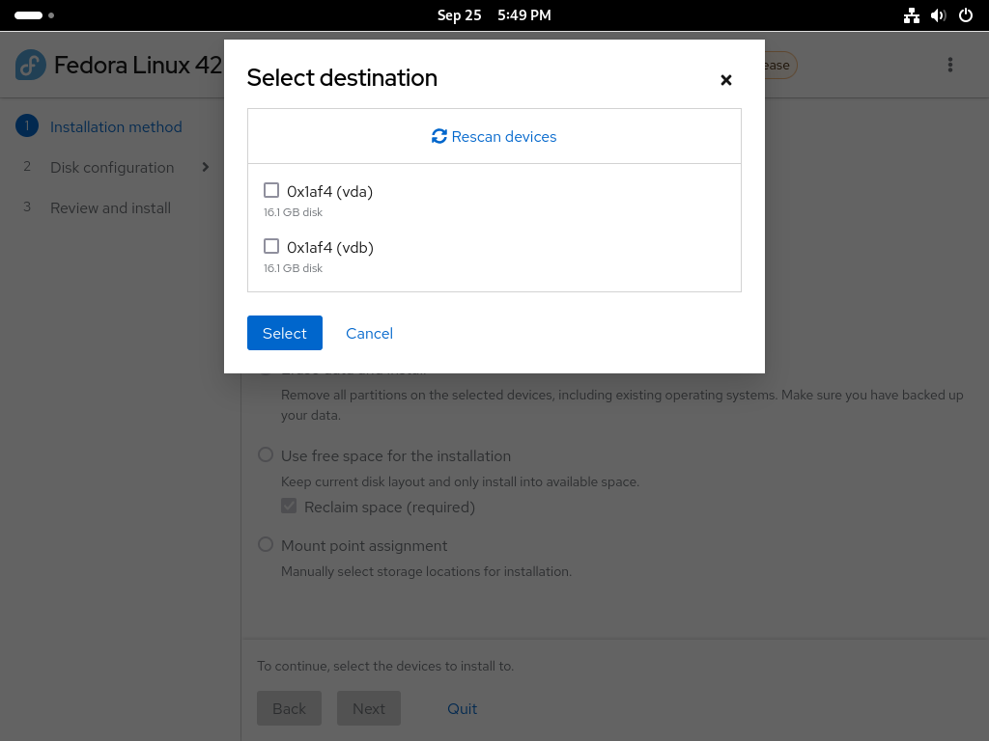Click the Quit link
Image resolution: width=989 pixels, height=741 pixels.
[x=462, y=709]
